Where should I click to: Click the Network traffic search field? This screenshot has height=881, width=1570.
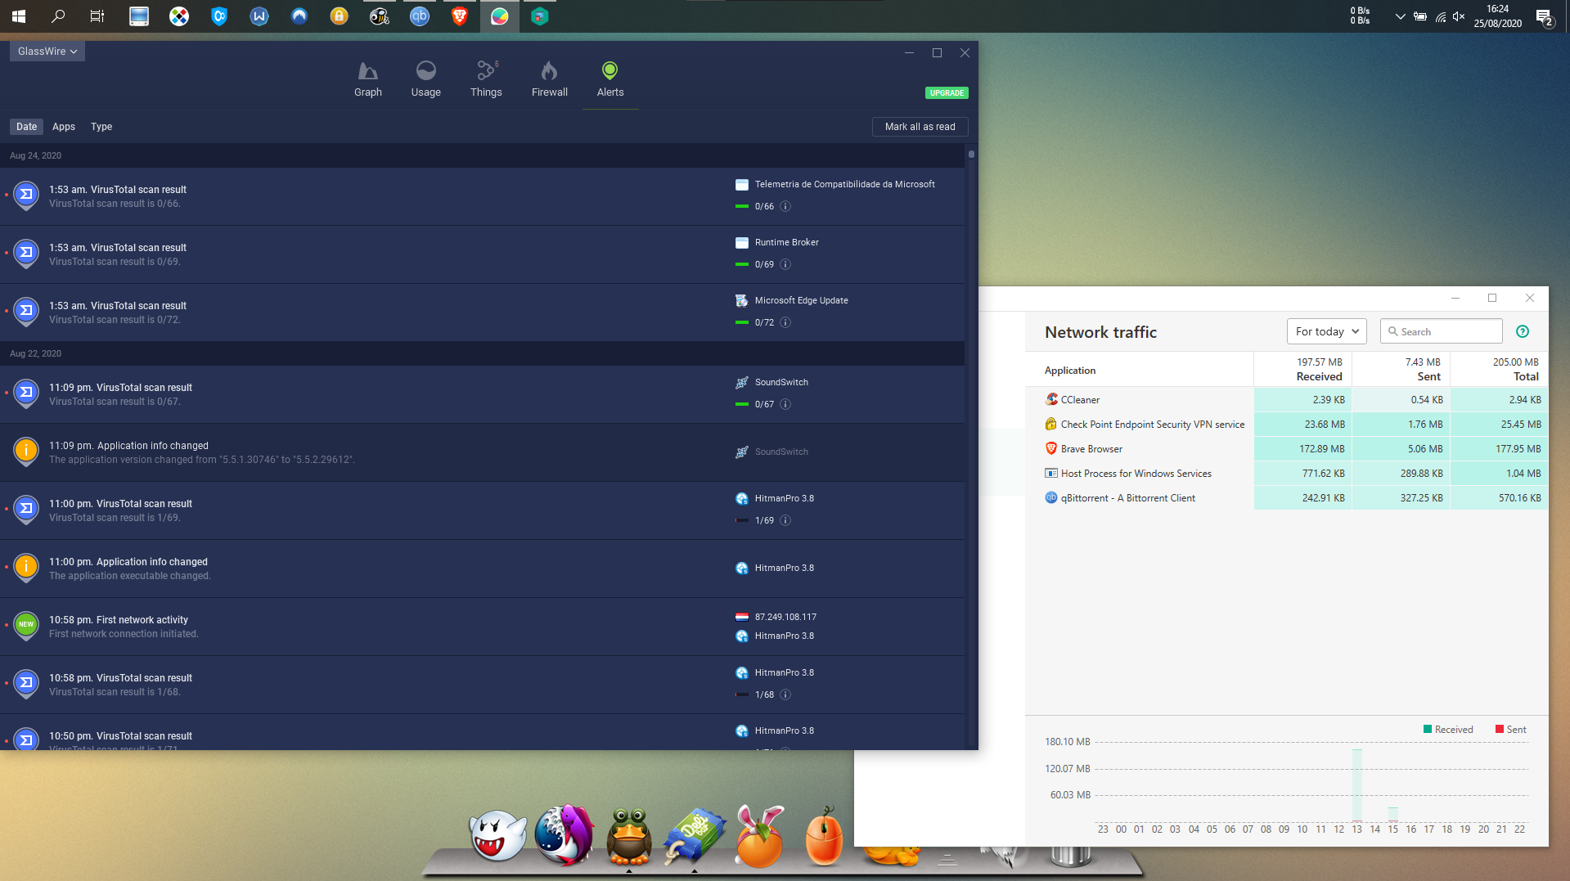point(1441,331)
